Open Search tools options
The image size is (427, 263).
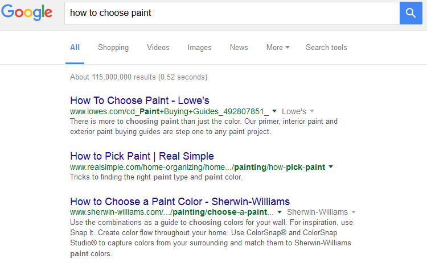(x=326, y=48)
